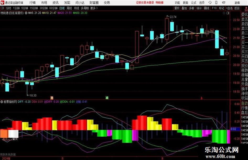
Task: Click the MA20: 21.51 indicator value
Action: point(65,13)
